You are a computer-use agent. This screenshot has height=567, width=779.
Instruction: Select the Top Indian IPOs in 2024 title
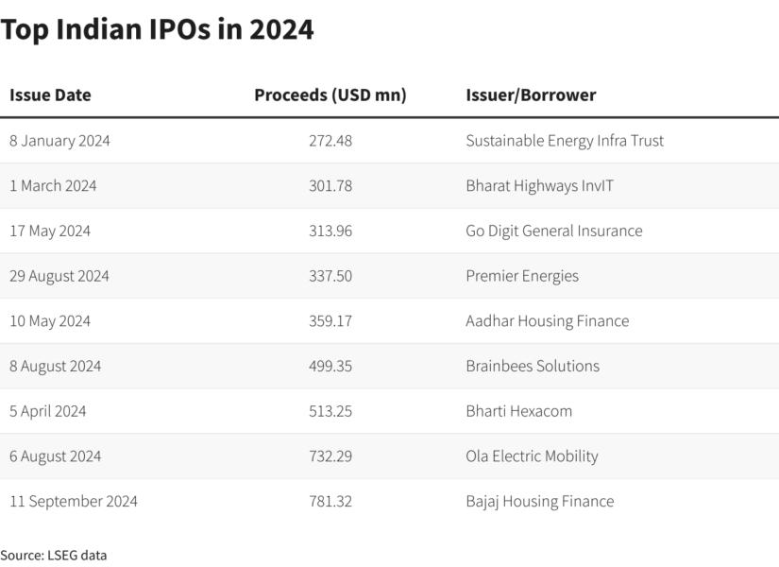coord(157,30)
